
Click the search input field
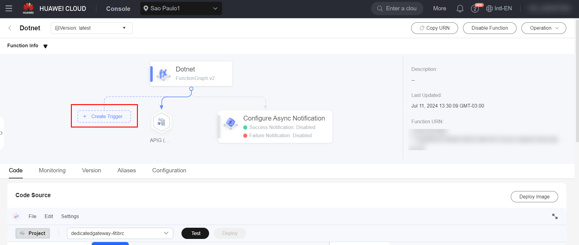(401, 8)
